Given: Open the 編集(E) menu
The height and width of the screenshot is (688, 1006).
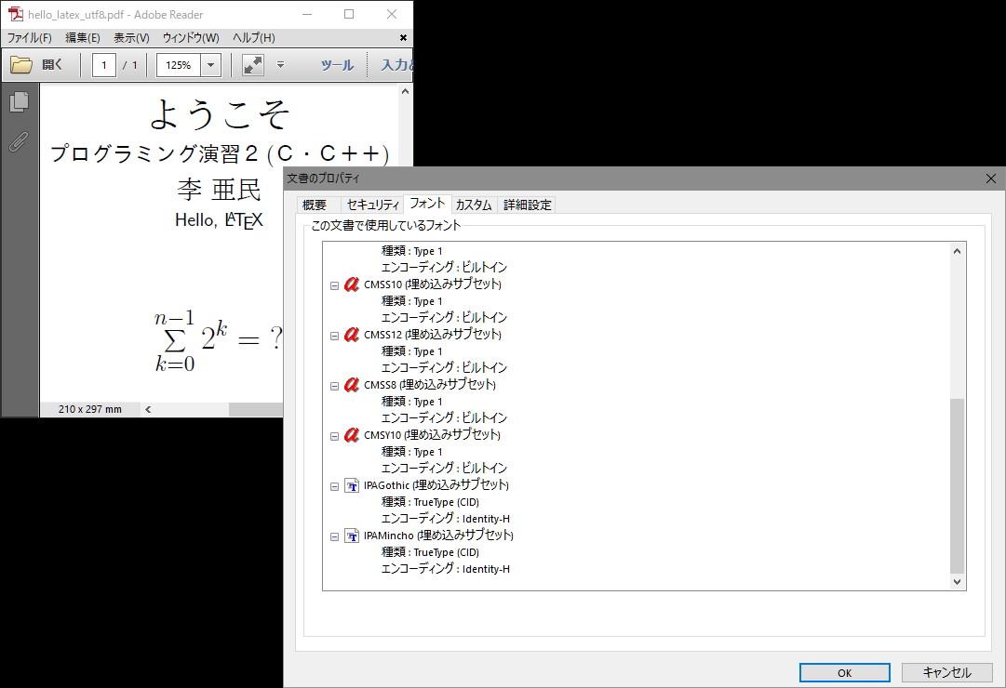Looking at the screenshot, I should click(x=83, y=38).
